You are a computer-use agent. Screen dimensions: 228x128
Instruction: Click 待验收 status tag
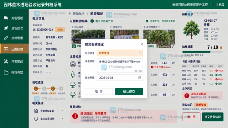point(60,30)
